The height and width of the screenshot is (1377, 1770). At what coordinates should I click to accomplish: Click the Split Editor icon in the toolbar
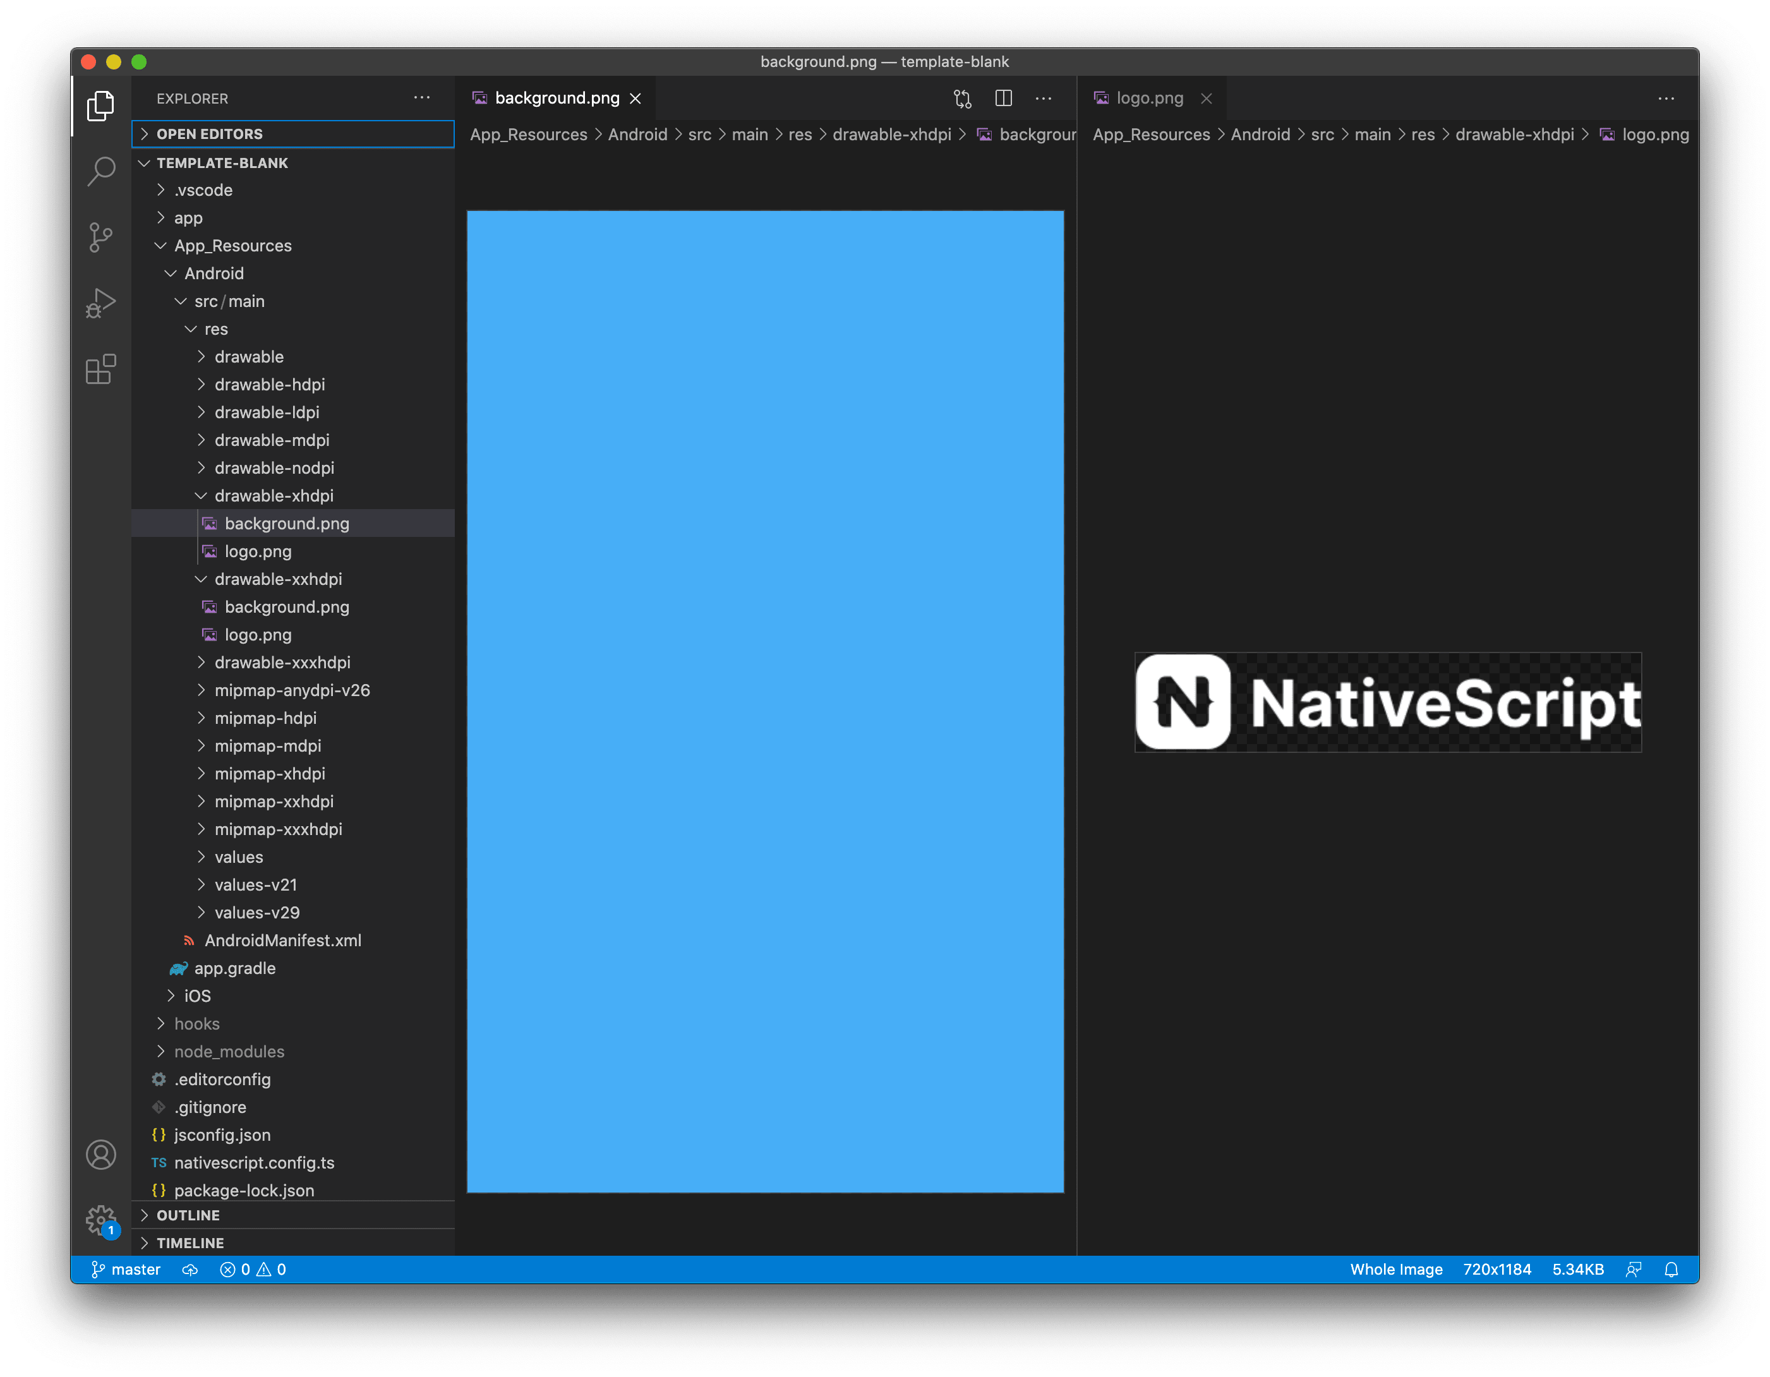[x=1003, y=98]
